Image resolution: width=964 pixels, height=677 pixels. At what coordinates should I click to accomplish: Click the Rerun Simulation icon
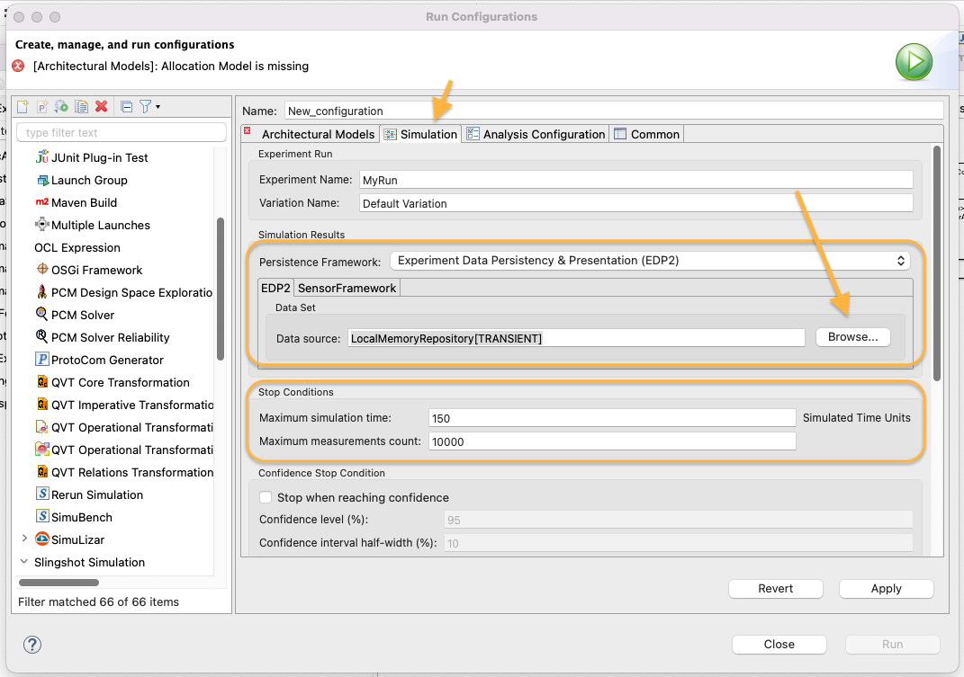42,494
